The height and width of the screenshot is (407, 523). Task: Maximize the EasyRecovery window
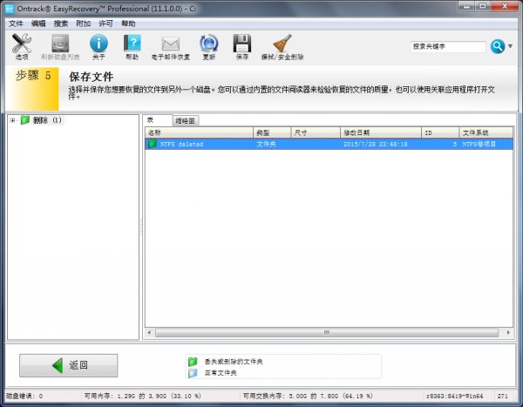(x=482, y=6)
